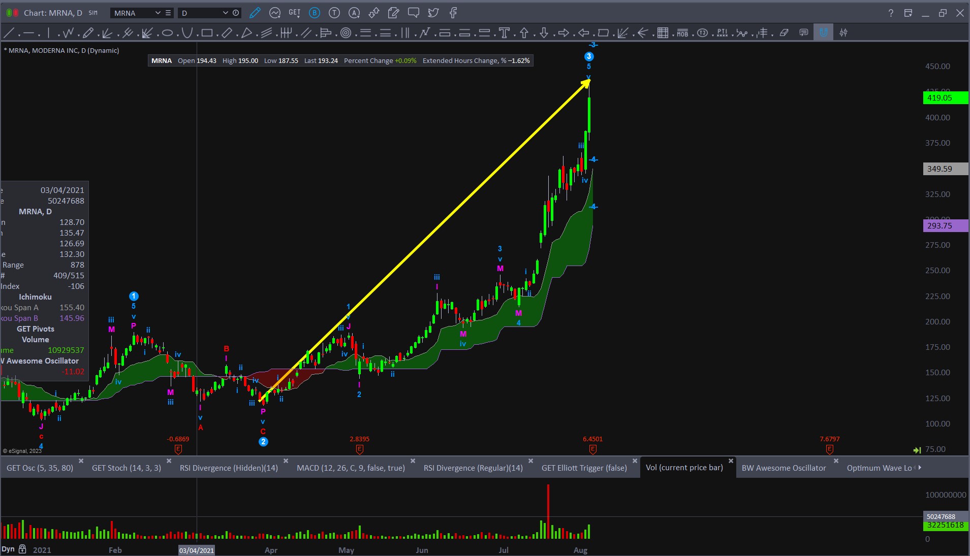Image resolution: width=970 pixels, height=556 pixels.
Task: Select the BW Awesome Oscillator tab
Action: (784, 468)
